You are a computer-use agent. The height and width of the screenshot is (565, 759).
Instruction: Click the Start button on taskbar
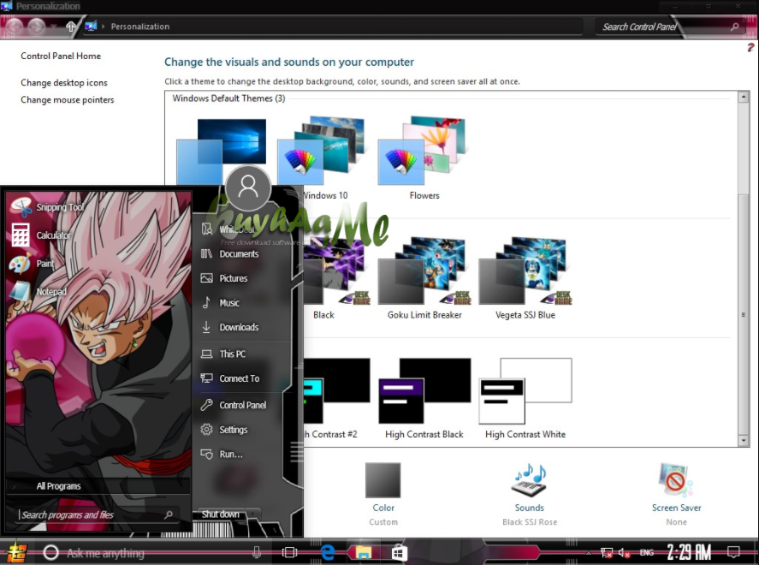pos(16,552)
